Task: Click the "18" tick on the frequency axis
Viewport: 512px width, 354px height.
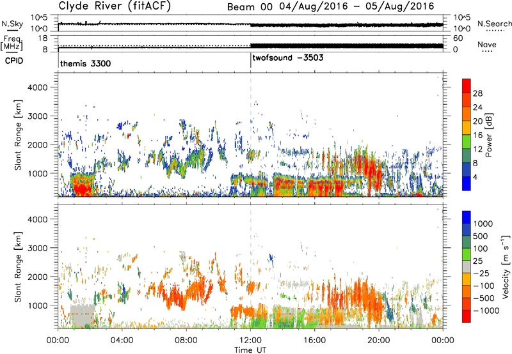Action: coord(42,38)
